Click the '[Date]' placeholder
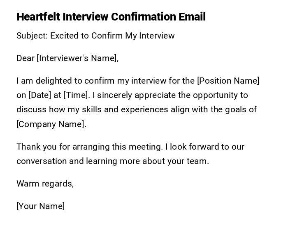288x232 pixels. [39, 95]
